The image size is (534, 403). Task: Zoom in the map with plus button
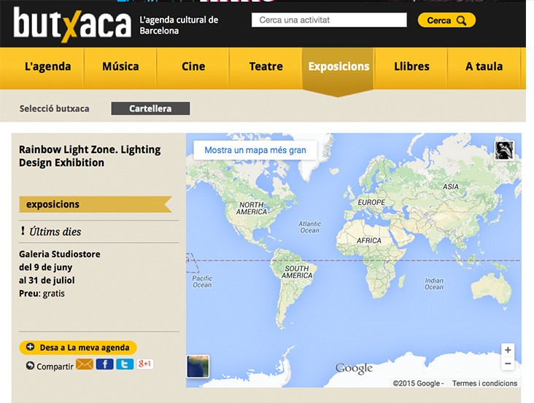coord(508,350)
